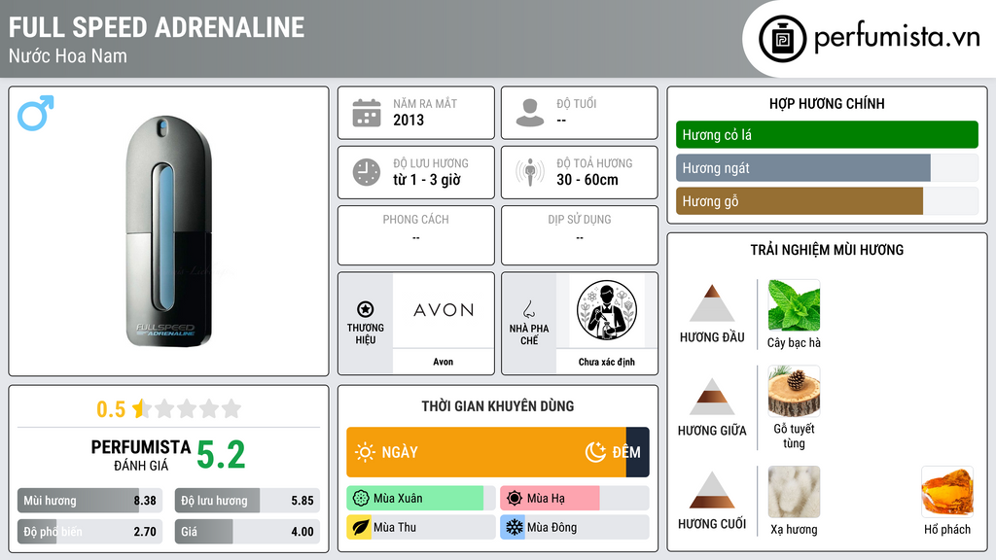The width and height of the screenshot is (996, 560).
Task: Click the green 5.2 Perfumista score
Action: tap(221, 455)
